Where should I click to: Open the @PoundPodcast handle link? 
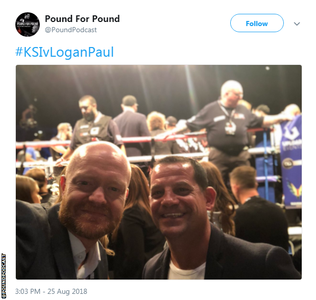(x=71, y=30)
